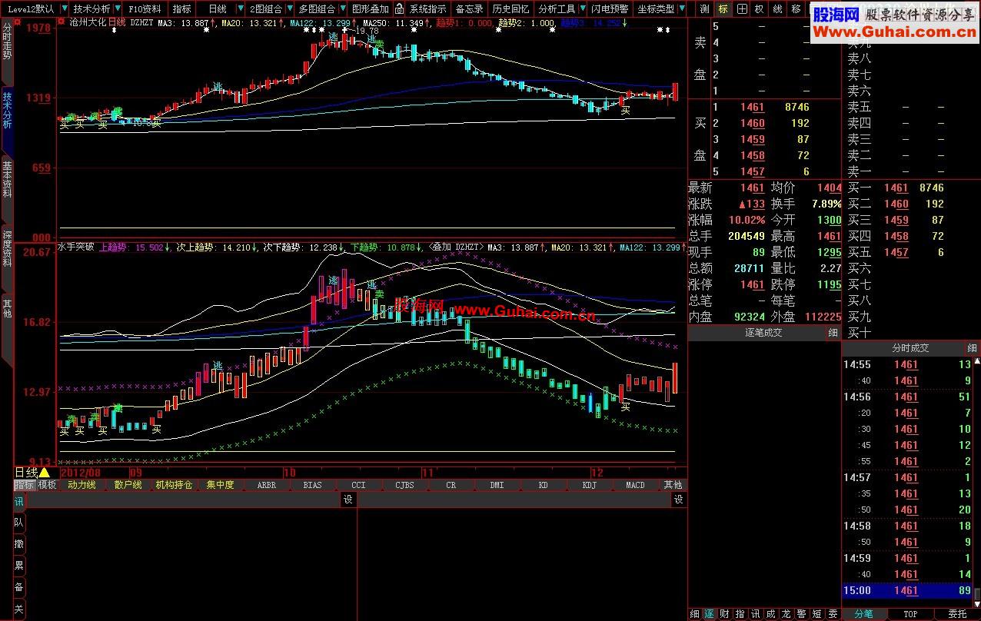Click F10资料 in the toolbar
This screenshot has height=621, width=981.
coord(145,9)
